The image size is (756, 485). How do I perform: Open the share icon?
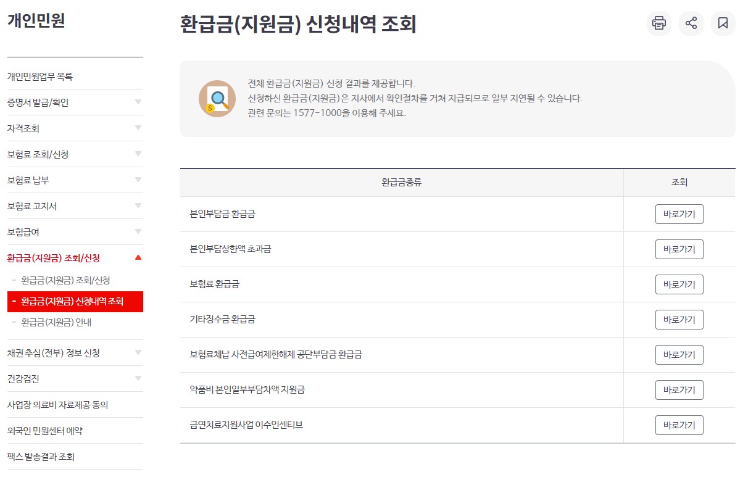click(691, 23)
